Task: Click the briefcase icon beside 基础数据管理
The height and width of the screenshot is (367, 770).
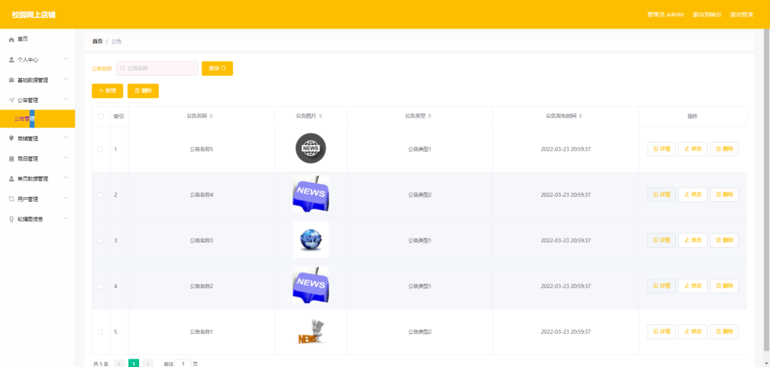Action: click(x=11, y=80)
